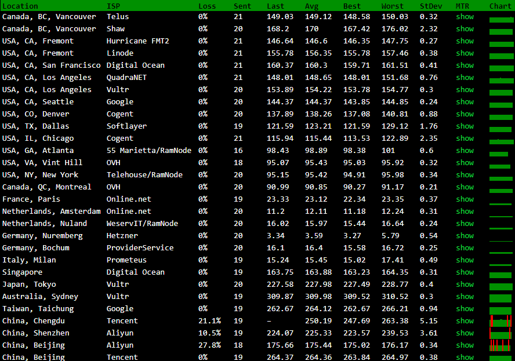Click show link in the Sydney row
Viewport: 515px width, 361px height.
(465, 296)
